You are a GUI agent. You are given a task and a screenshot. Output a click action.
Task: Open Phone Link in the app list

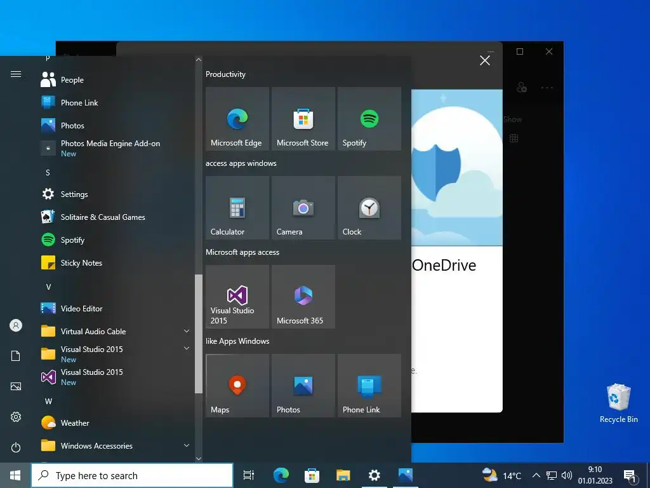pos(116,102)
